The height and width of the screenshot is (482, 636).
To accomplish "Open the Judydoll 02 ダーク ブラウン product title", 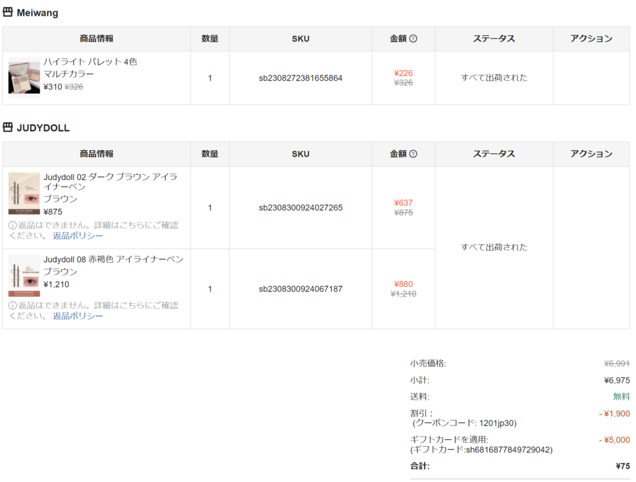I will pyautogui.click(x=111, y=182).
